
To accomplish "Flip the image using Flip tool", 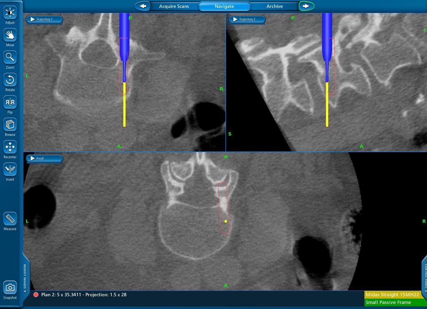I will point(10,102).
